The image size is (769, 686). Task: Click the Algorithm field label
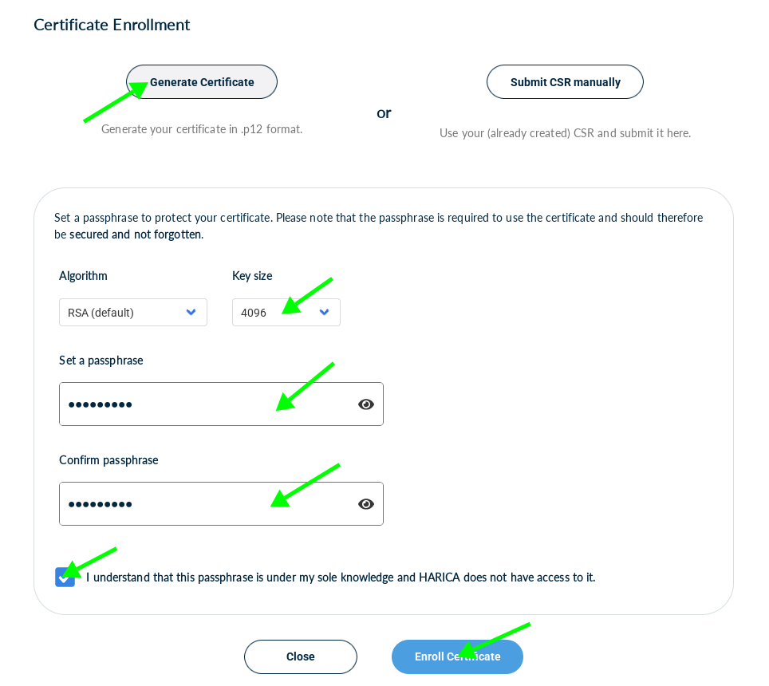(83, 276)
